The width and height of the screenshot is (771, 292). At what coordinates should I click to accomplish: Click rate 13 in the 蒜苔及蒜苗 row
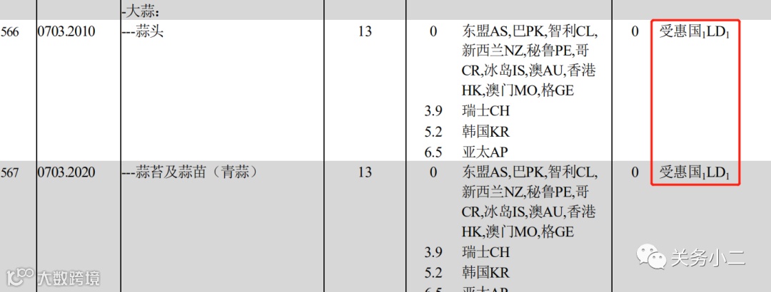pyautogui.click(x=365, y=173)
